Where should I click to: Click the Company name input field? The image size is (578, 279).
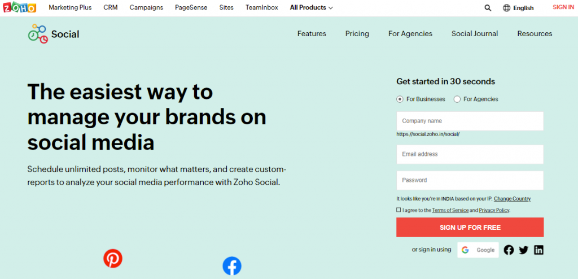tap(470, 121)
